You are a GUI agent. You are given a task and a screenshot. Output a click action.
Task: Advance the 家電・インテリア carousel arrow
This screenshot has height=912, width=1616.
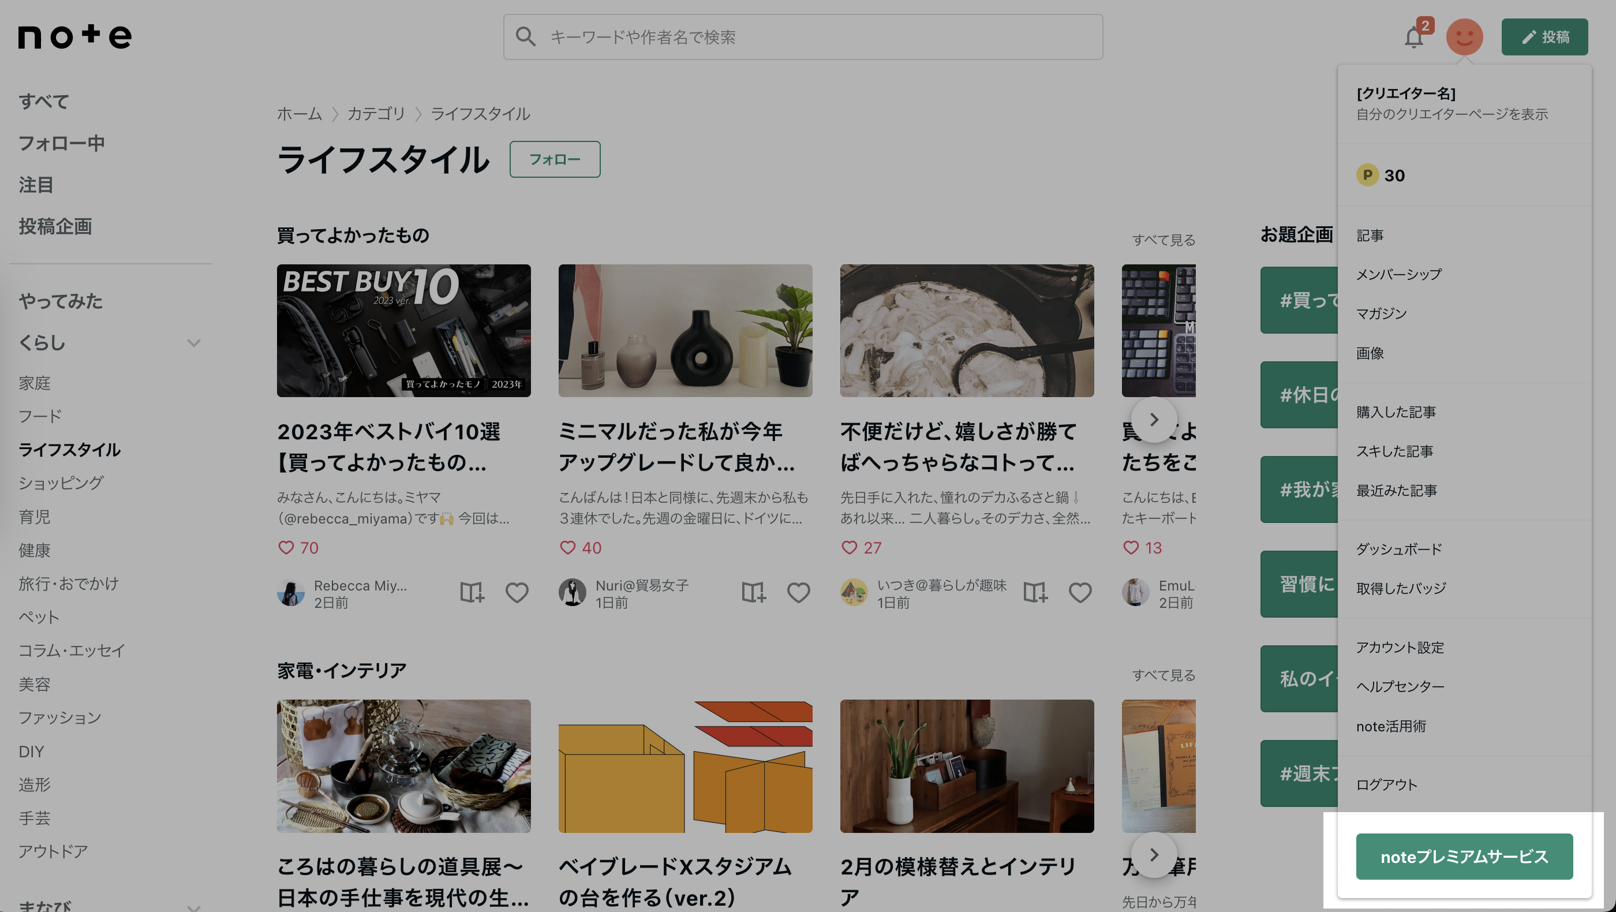(1154, 854)
